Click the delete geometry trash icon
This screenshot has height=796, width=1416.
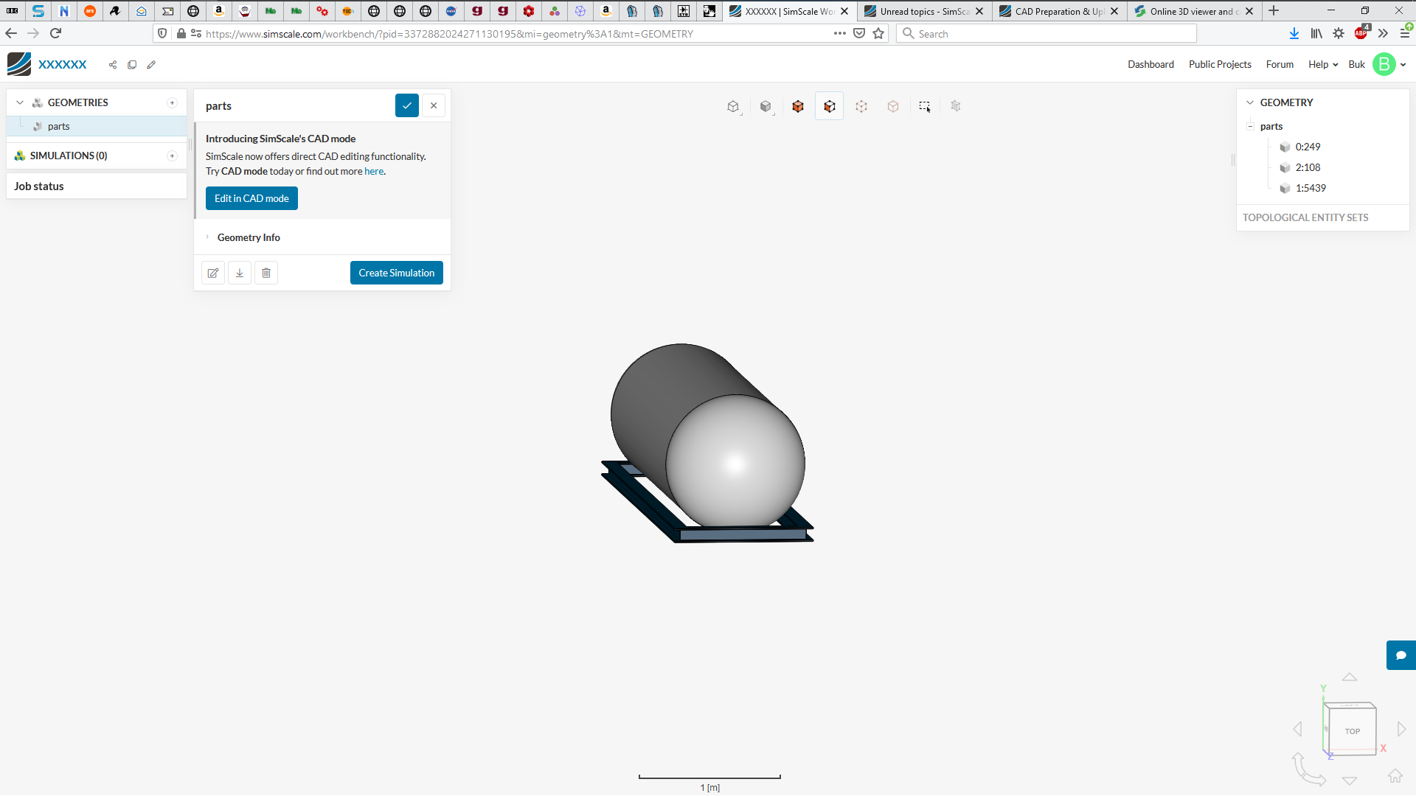pos(266,273)
